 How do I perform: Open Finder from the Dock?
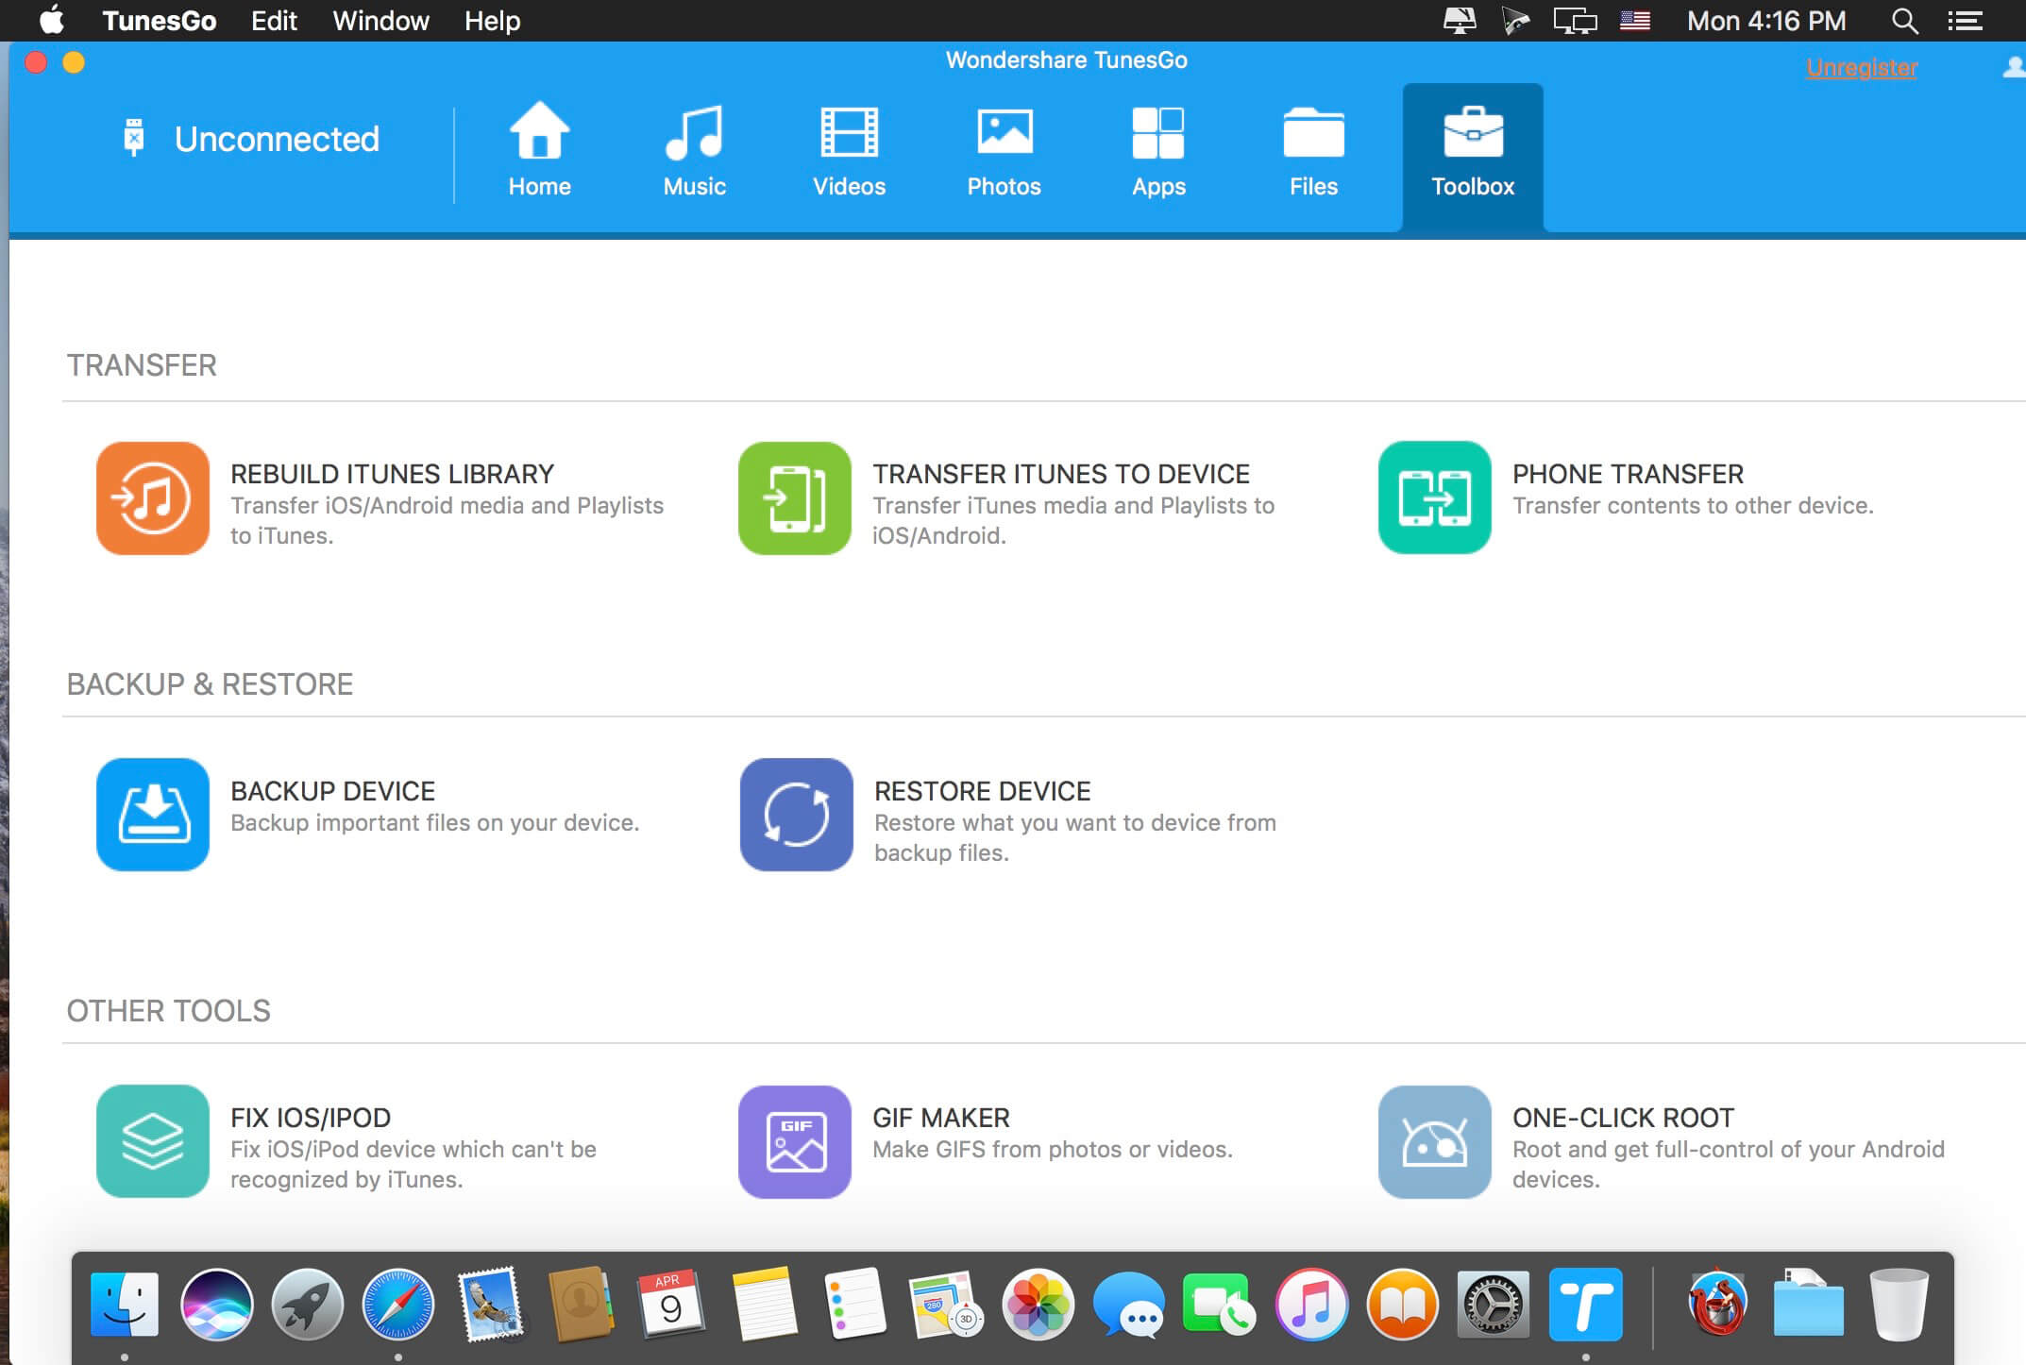pyautogui.click(x=125, y=1304)
